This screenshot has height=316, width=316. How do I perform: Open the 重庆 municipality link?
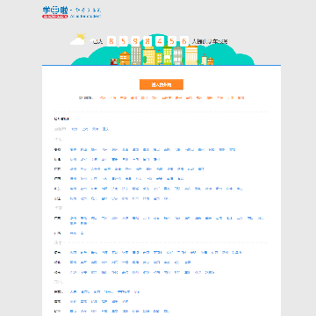tap(105, 129)
